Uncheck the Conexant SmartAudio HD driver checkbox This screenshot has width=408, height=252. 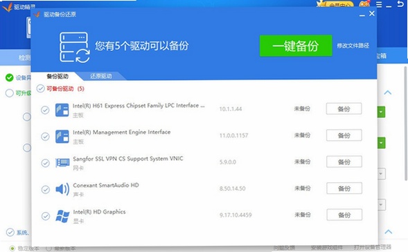[46, 190]
